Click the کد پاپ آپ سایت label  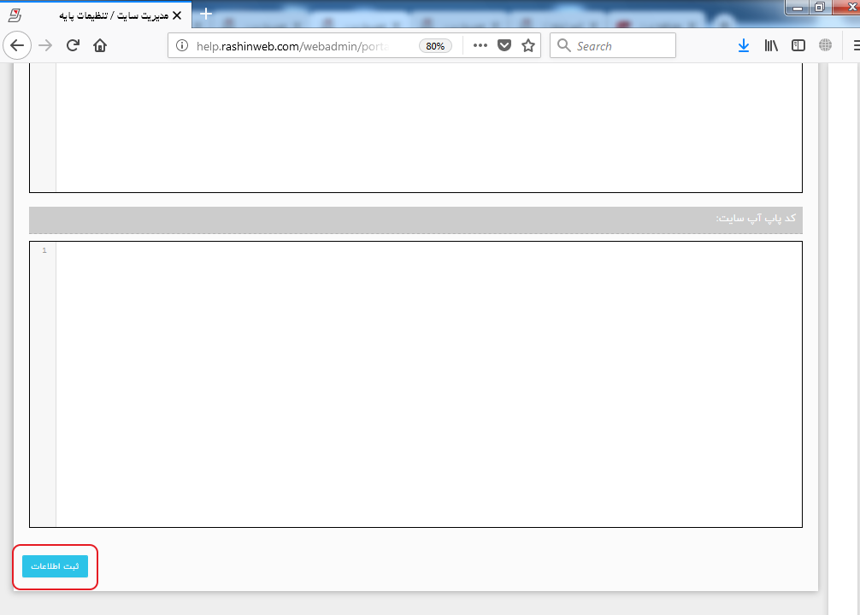(756, 218)
